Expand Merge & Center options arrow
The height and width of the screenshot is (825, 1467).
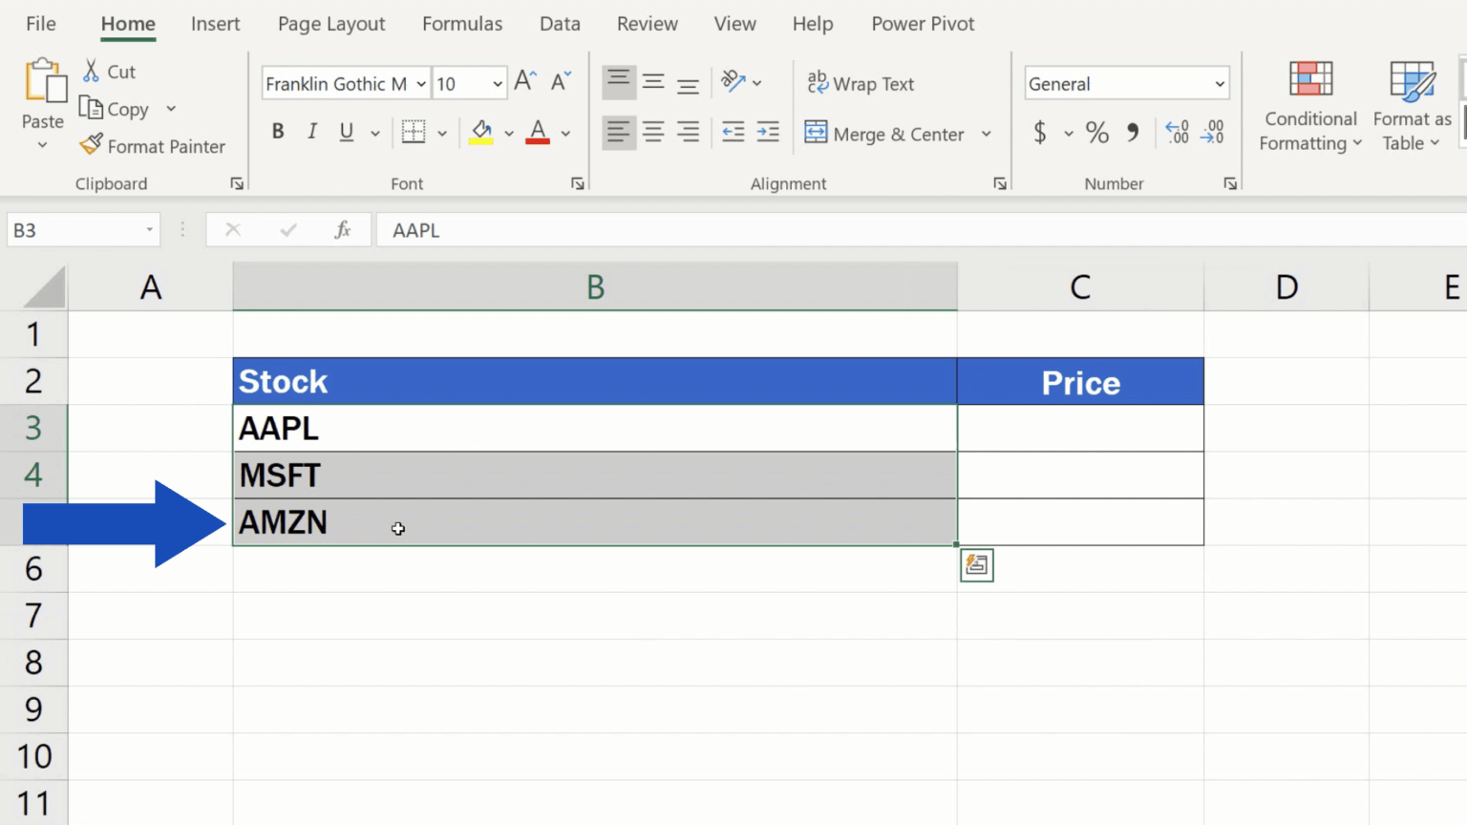(987, 134)
